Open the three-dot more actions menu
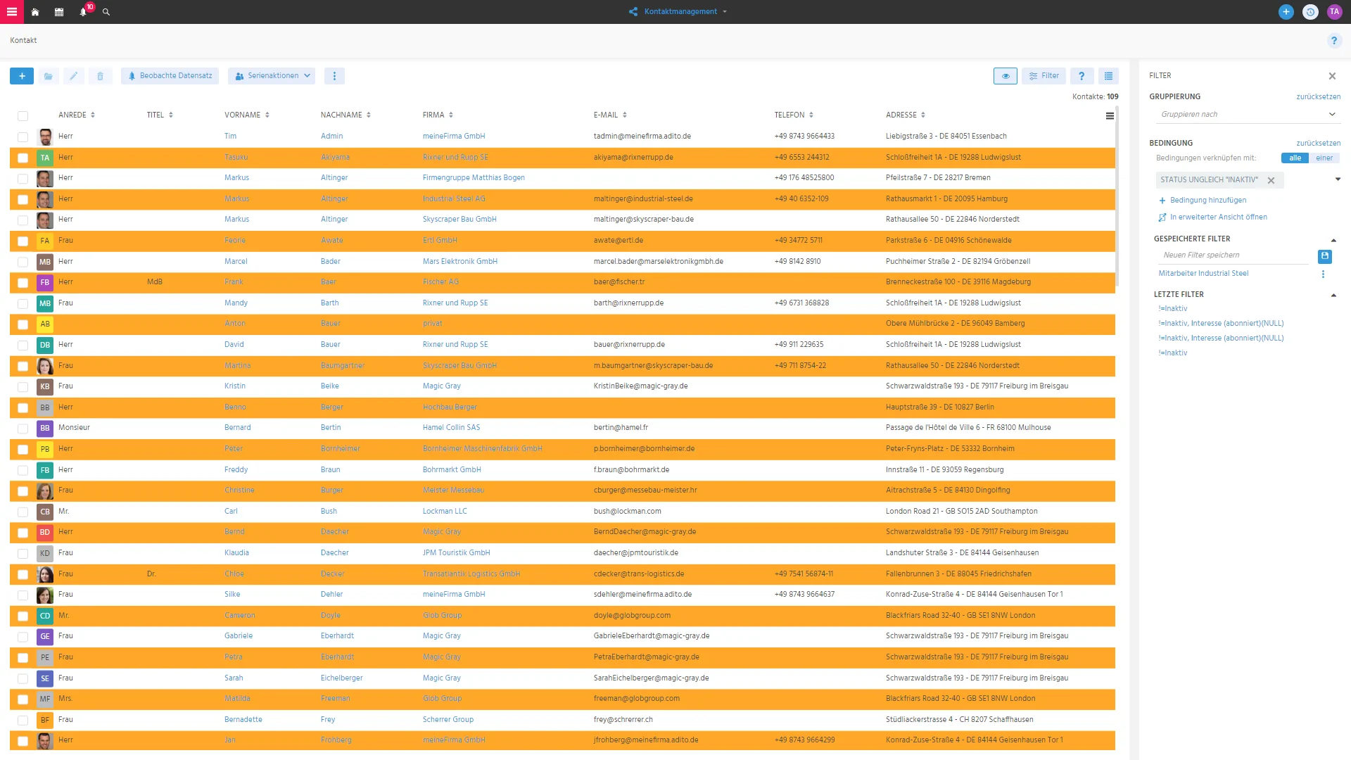 [x=334, y=76]
